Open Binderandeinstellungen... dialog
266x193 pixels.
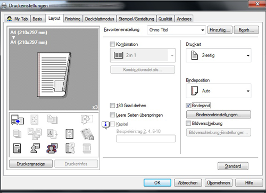click(219, 115)
